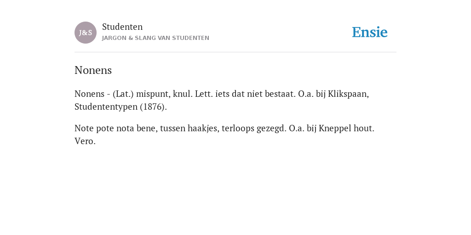Click the word Klikspaan in the definition

coord(348,94)
